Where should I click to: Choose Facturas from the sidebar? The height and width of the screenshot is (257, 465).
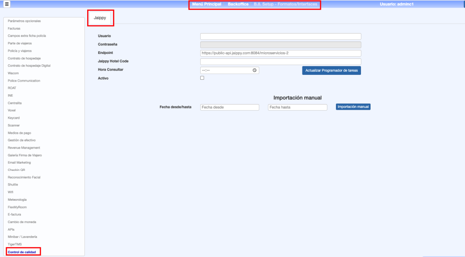tap(14, 28)
